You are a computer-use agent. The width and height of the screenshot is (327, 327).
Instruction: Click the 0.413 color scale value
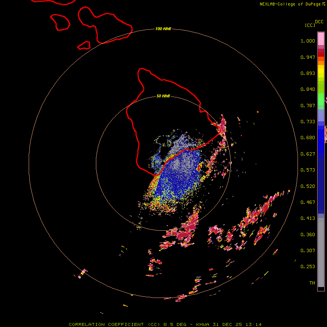(308, 218)
